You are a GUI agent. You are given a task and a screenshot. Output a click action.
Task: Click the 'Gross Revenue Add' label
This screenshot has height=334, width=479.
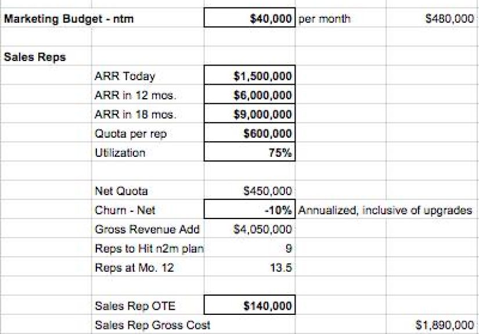click(x=147, y=229)
